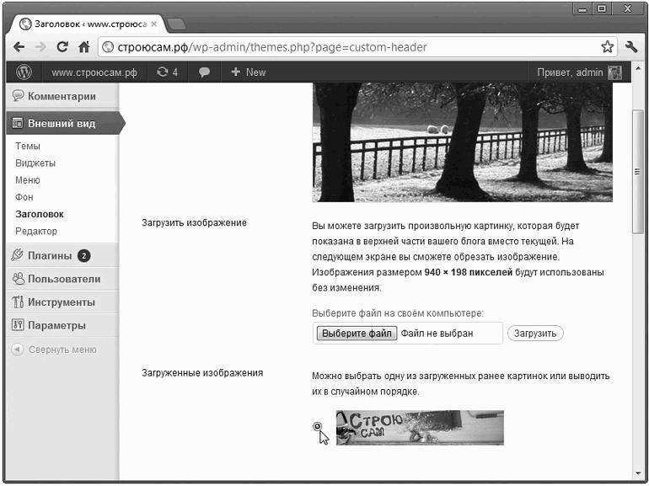Click Пользователи menu label
This screenshot has height=486, width=649.
64,279
